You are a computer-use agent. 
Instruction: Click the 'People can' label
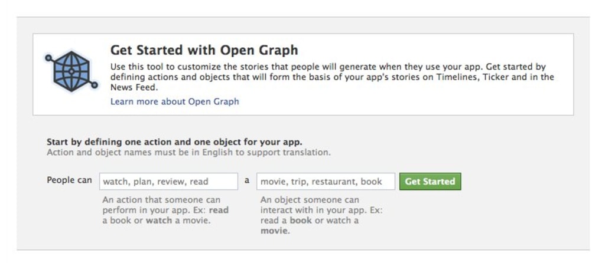pos(69,180)
